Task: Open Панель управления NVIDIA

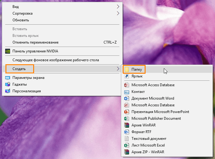Action: pyautogui.click(x=62, y=51)
